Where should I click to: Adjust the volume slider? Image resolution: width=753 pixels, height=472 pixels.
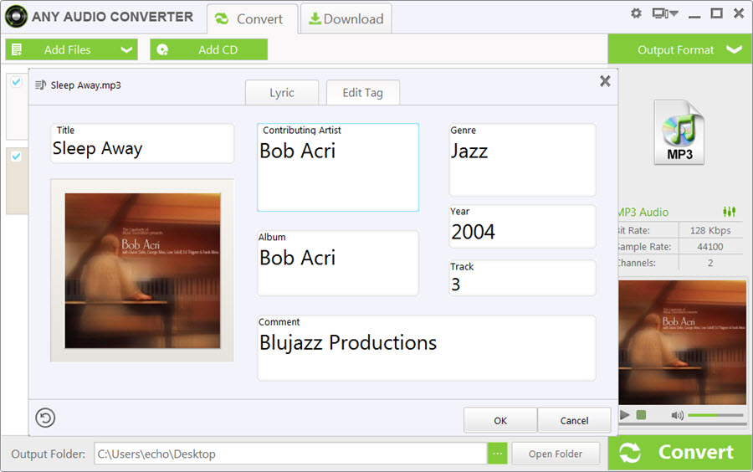[x=715, y=415]
